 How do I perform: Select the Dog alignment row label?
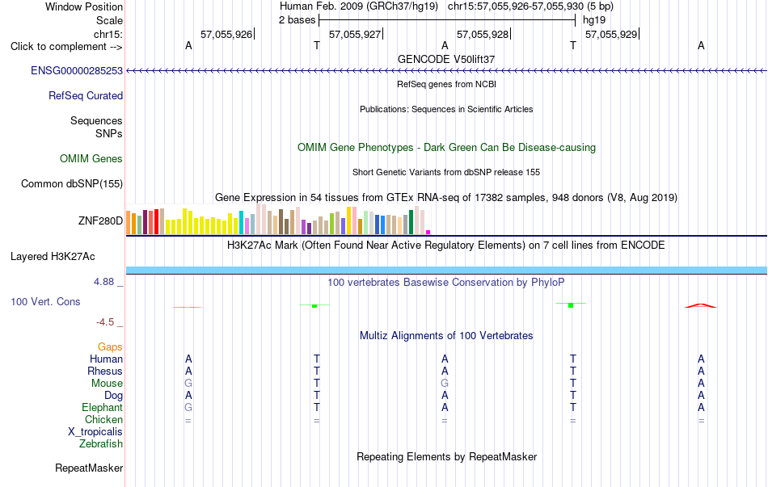click(114, 395)
